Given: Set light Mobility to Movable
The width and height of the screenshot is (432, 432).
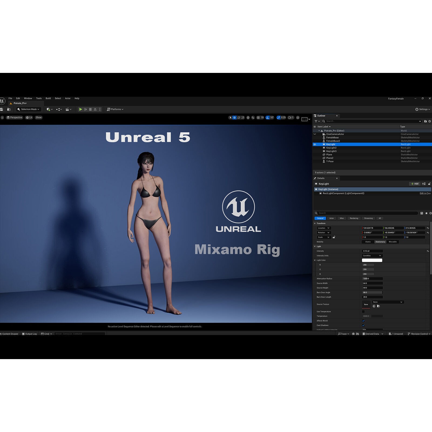Looking at the screenshot, I should (x=393, y=242).
